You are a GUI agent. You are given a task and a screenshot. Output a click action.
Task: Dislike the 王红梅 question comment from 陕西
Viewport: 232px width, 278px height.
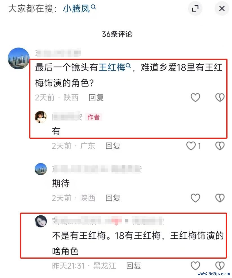(220, 97)
